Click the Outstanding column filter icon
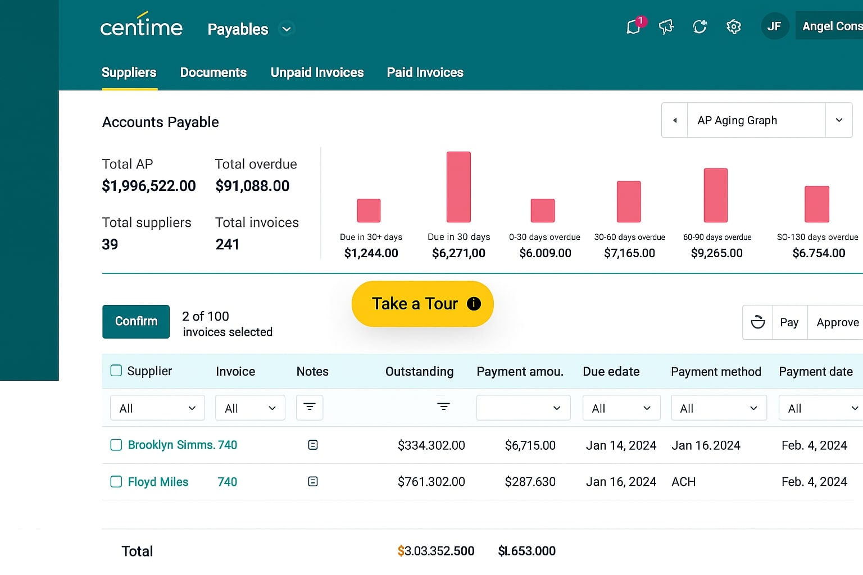This screenshot has width=863, height=575. [x=443, y=407]
